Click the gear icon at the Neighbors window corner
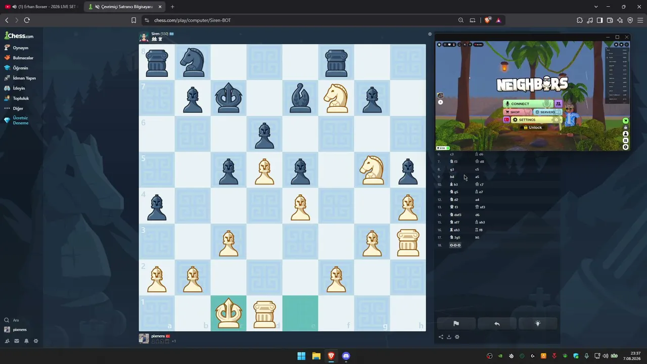The width and height of the screenshot is (647, 364). pos(626,147)
